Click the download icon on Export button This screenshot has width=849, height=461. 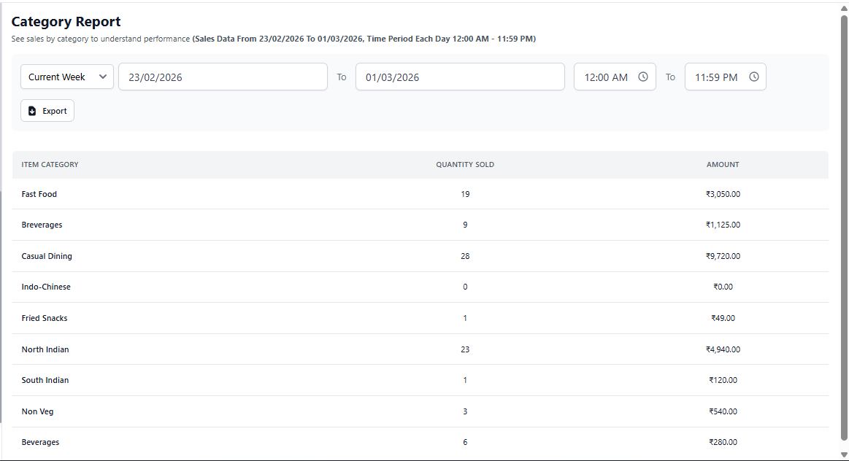31,110
